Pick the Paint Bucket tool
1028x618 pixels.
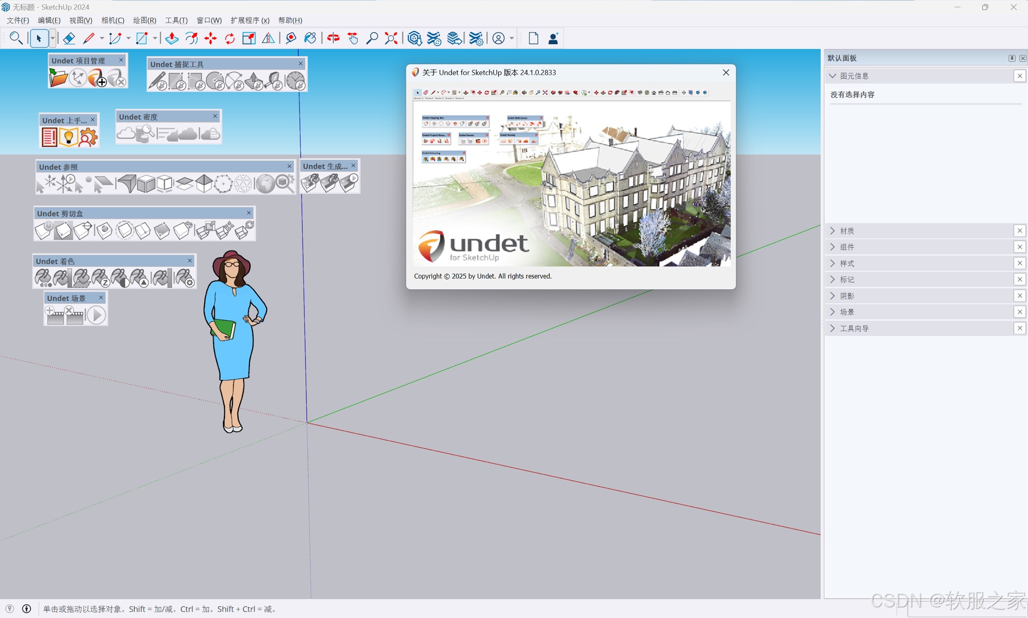[310, 38]
